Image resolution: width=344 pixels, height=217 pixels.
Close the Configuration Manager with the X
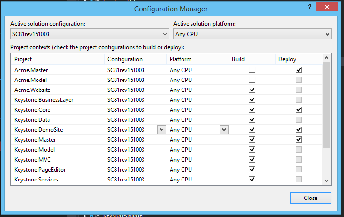pos(327,7)
